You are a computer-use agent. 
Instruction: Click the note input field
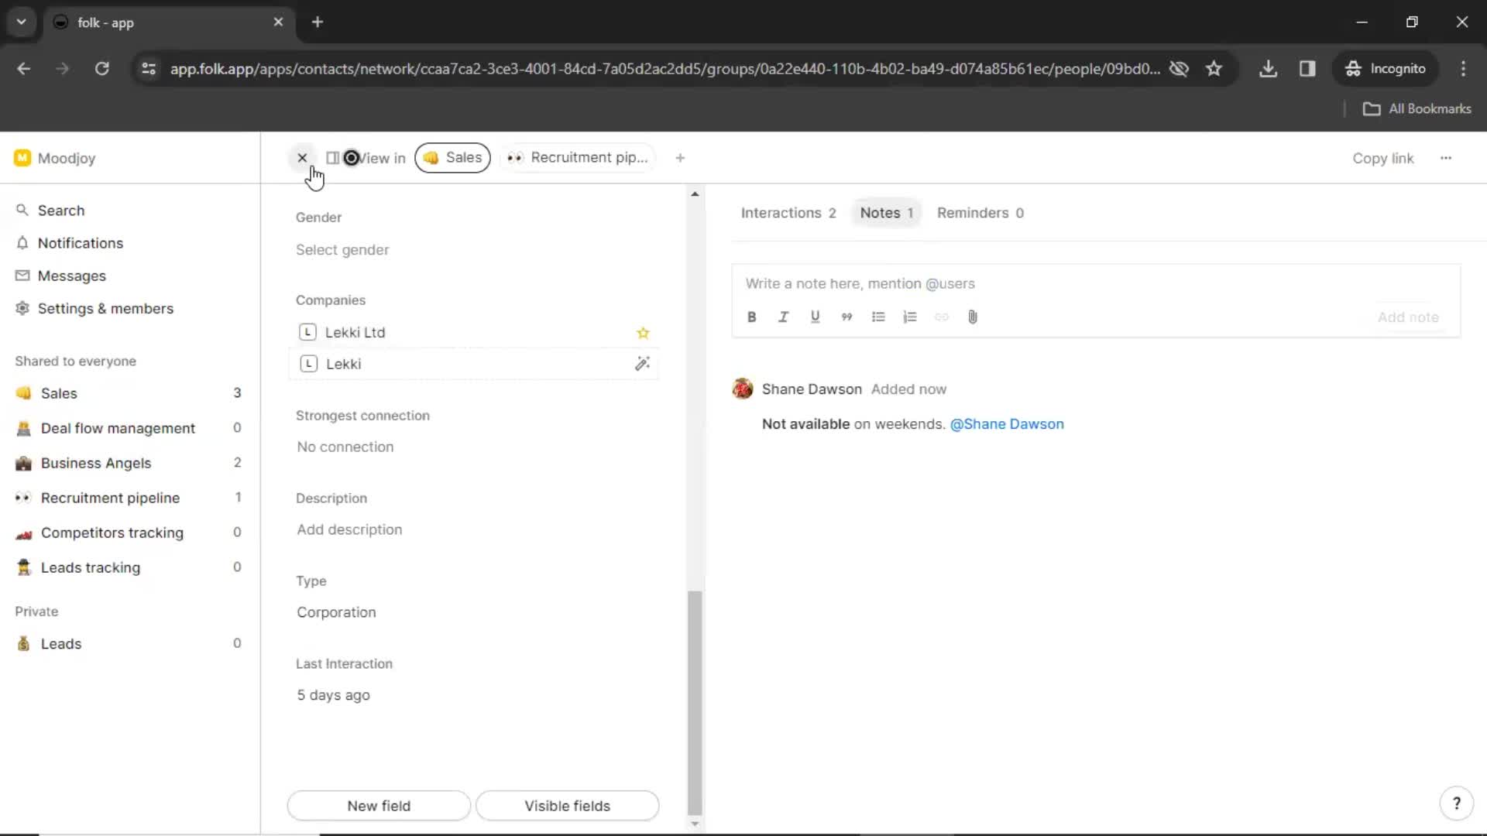(1095, 283)
